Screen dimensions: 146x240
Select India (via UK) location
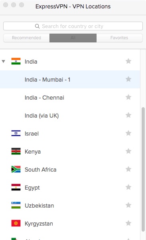(x=70, y=116)
